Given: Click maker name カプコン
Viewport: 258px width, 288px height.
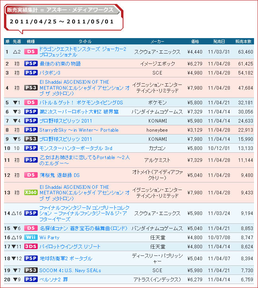Looking at the screenshot, I should coord(157,148).
